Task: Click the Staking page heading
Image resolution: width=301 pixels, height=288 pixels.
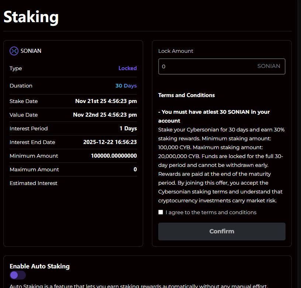Action: click(x=31, y=17)
